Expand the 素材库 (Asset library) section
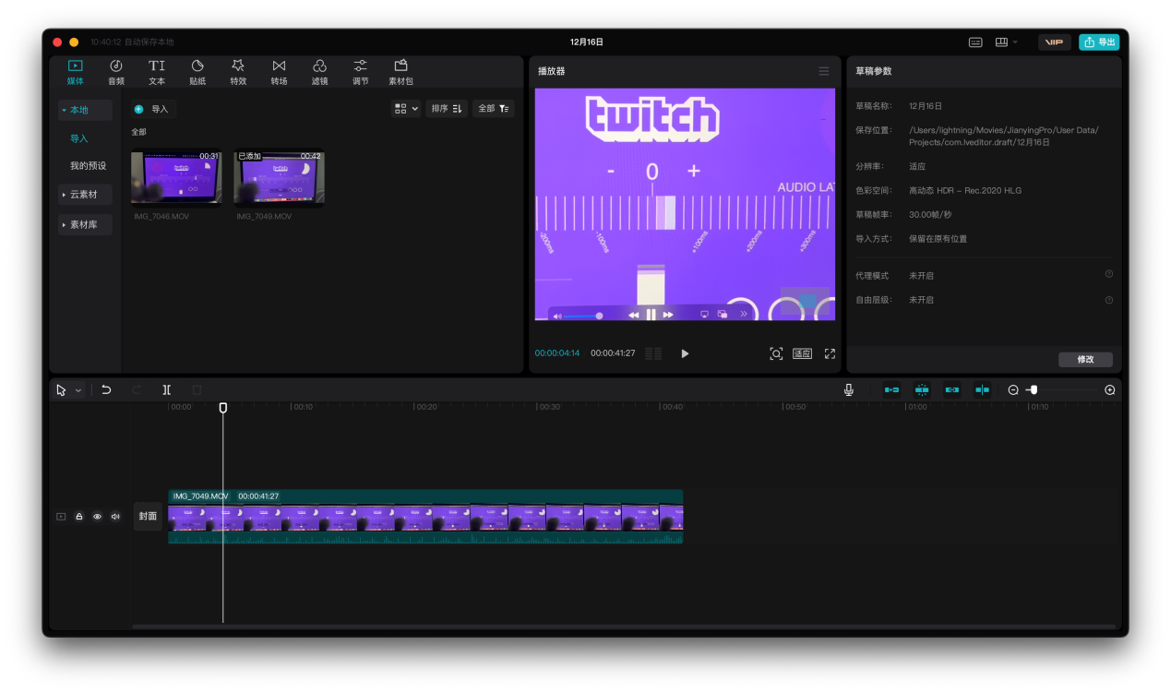 coord(85,224)
